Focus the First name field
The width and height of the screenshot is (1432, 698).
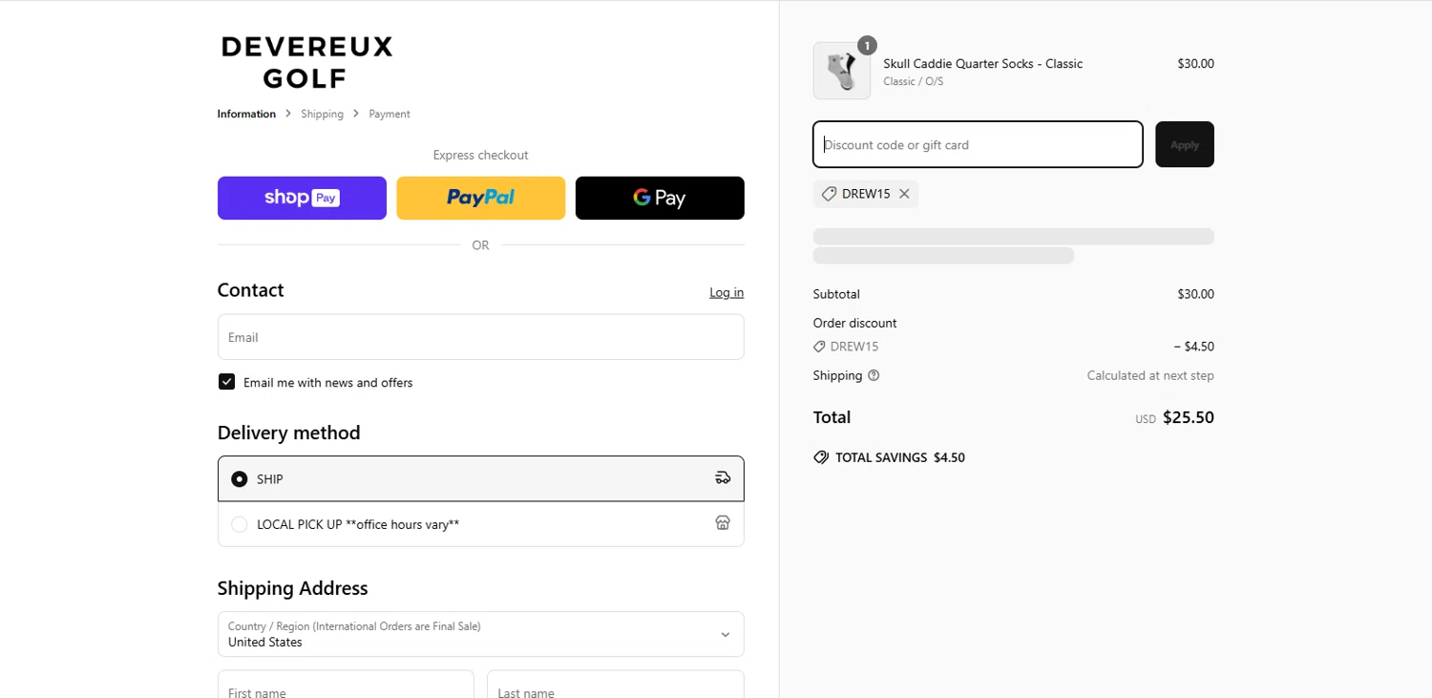tap(346, 684)
